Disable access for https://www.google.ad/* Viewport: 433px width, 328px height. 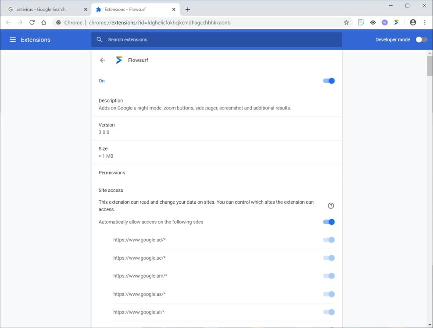pyautogui.click(x=329, y=240)
